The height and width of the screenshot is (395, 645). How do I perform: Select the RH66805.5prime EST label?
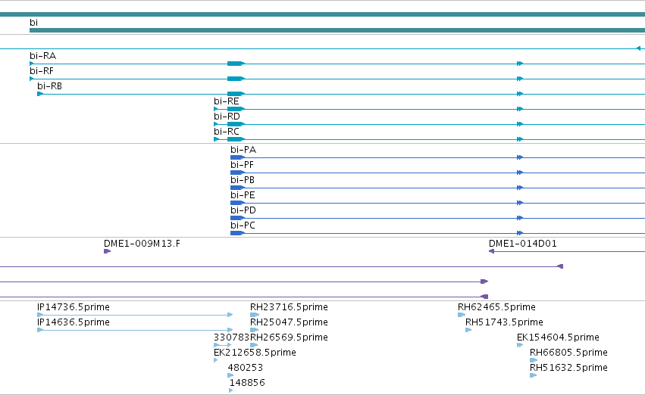[568, 353]
